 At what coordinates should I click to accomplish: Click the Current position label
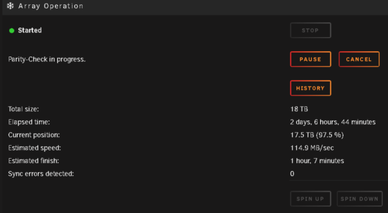point(34,135)
